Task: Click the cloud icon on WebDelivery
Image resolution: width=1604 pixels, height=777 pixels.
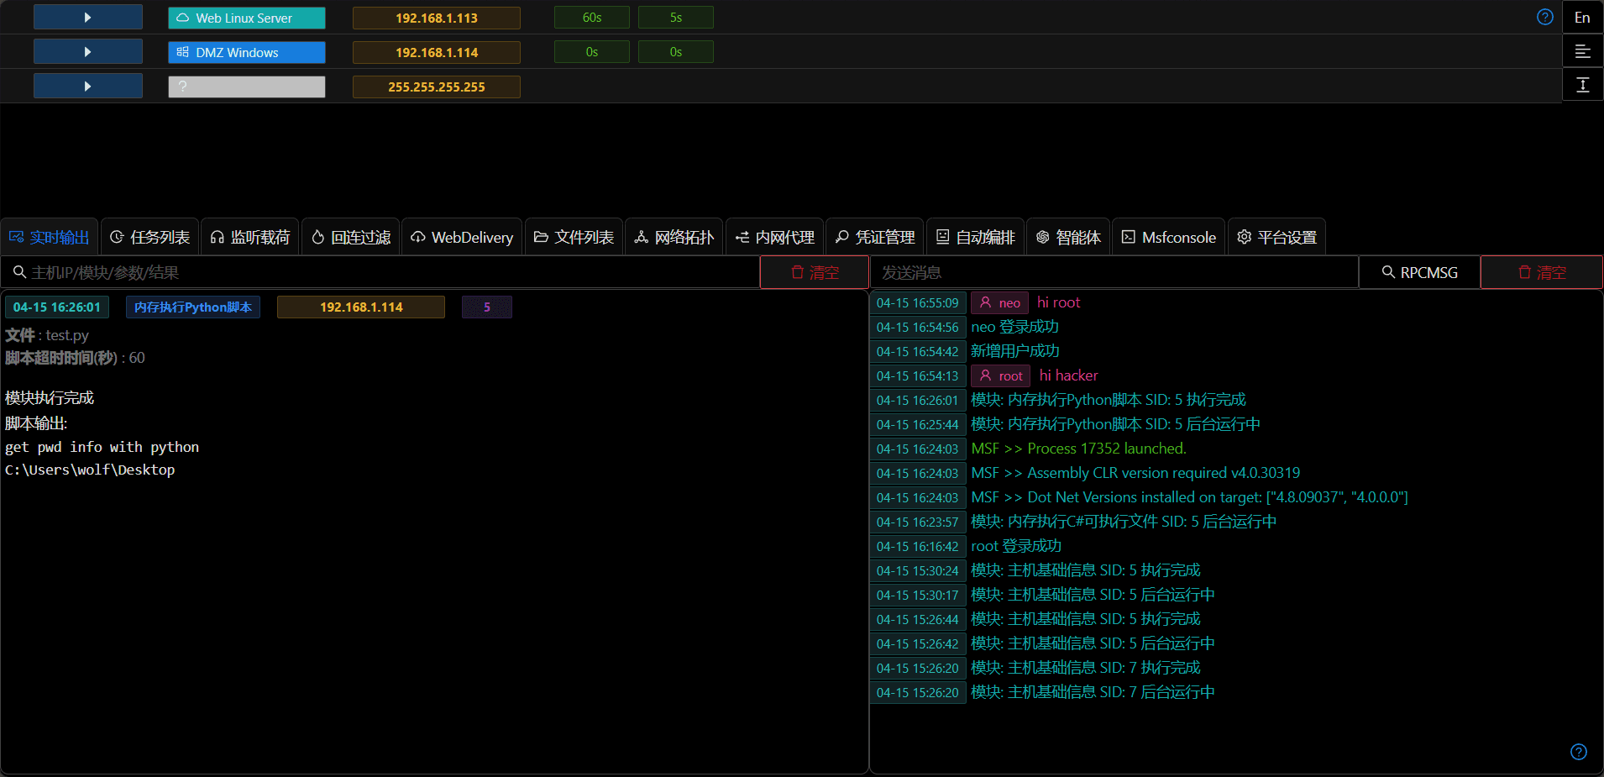Action: pos(417,237)
